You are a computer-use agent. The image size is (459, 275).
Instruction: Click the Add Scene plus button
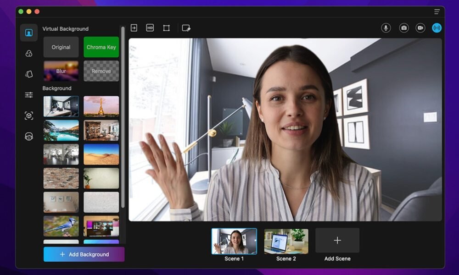pos(337,241)
